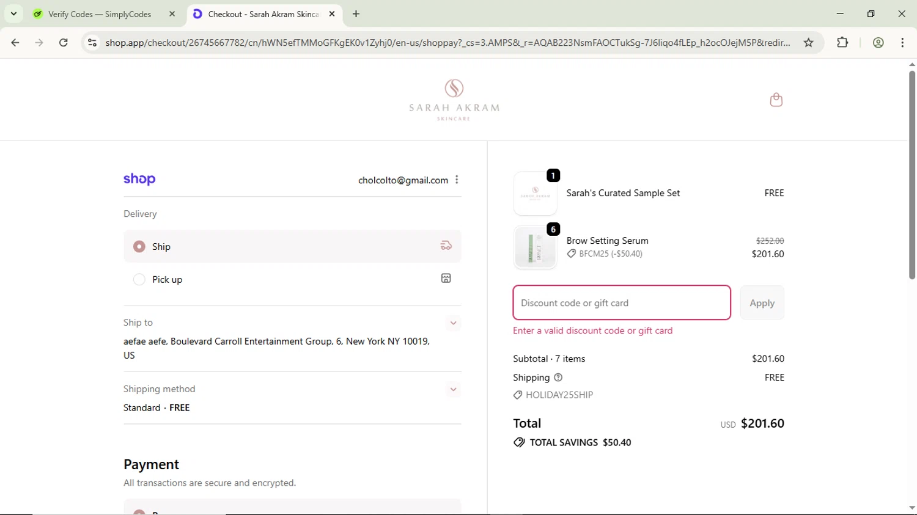This screenshot has width=917, height=515.
Task: Click the Payment section heading
Action: tap(151, 464)
